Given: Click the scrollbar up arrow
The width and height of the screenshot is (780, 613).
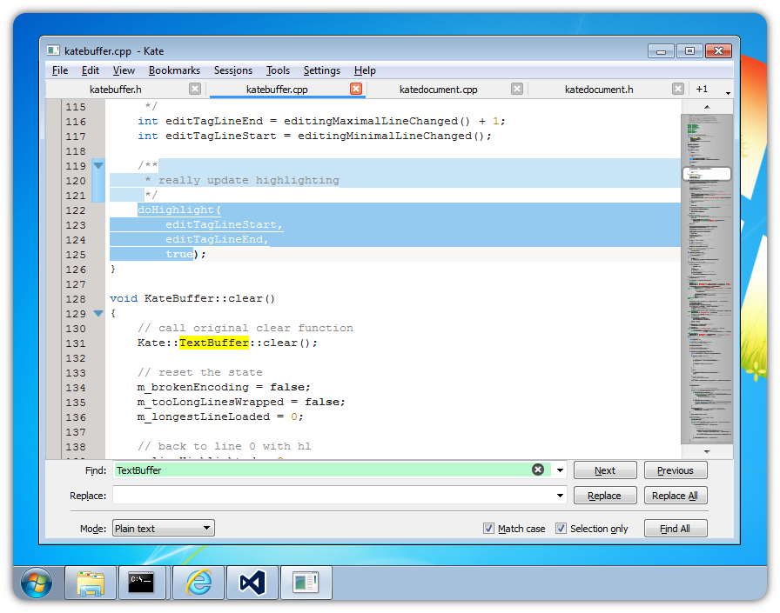Looking at the screenshot, I should (x=707, y=107).
